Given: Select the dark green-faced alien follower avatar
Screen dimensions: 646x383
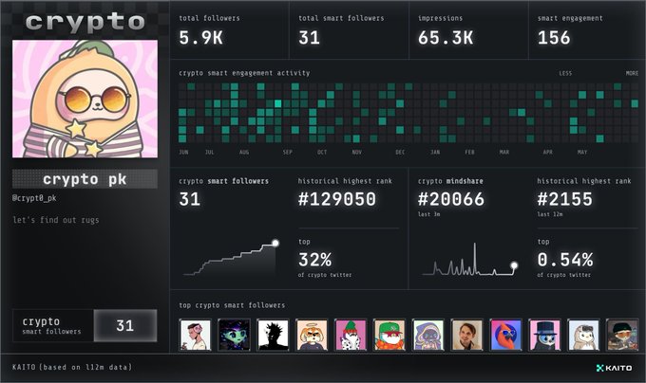Looking at the screenshot, I should coord(234,335).
